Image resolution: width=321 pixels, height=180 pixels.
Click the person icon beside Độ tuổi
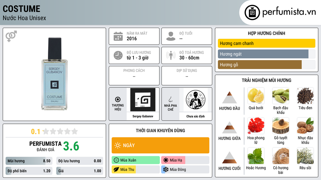tap(171, 36)
